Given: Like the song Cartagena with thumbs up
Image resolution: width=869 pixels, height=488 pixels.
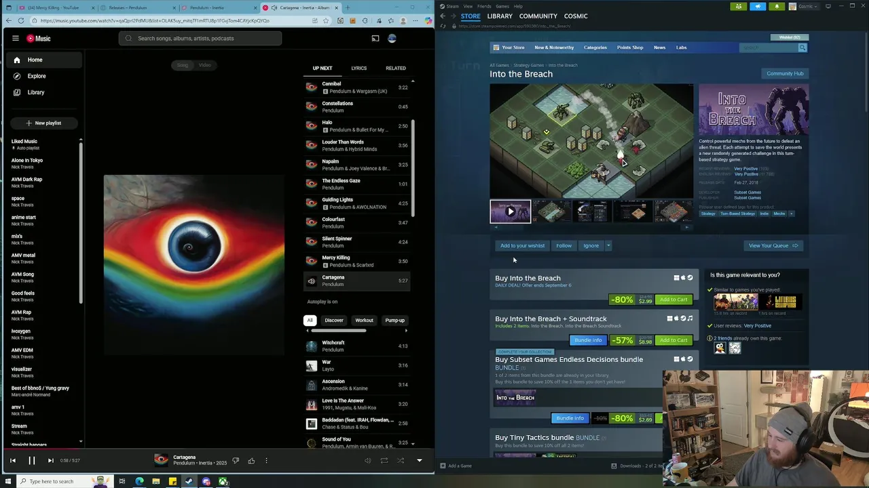Looking at the screenshot, I should point(251,460).
